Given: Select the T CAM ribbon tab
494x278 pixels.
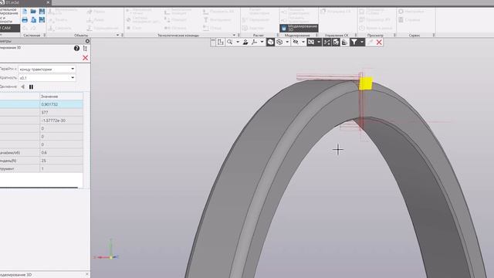Looking at the screenshot, I should coord(9,28).
